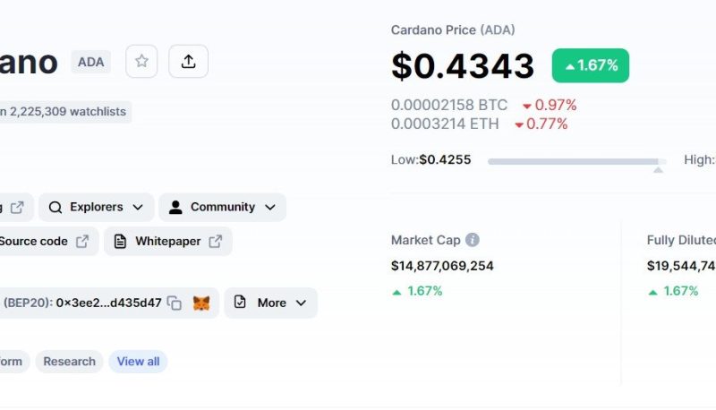Open the Whitepaper link

coord(168,241)
